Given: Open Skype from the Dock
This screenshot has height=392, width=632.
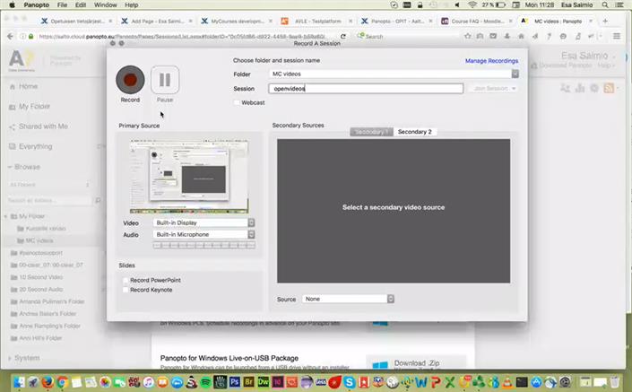Looking at the screenshot, I should coord(350,381).
